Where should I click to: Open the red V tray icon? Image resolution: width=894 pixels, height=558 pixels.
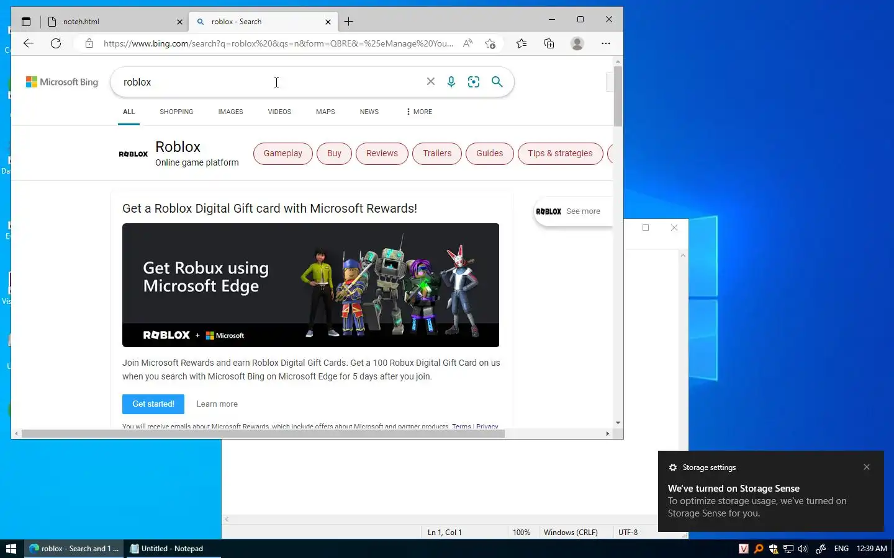point(744,549)
